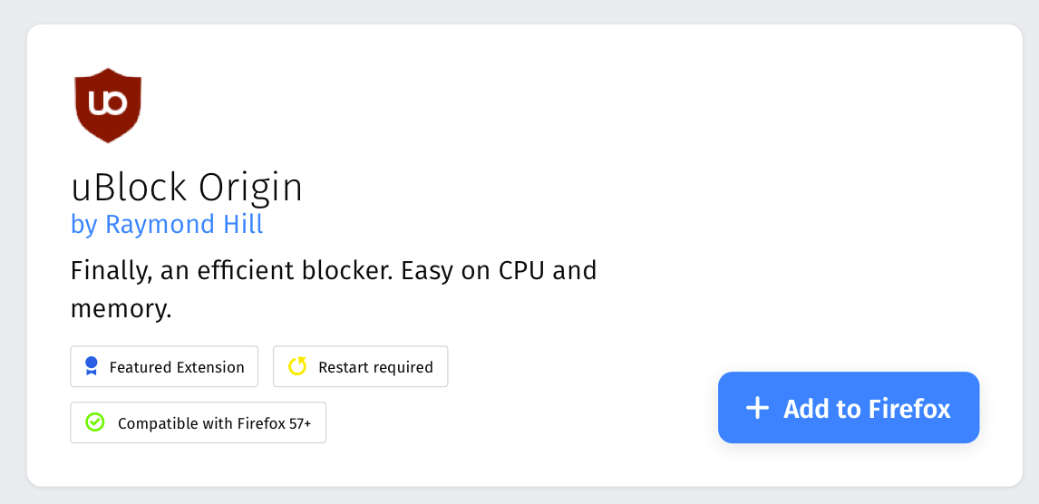Screen dimensions: 1039x504
Task: Click the uBlock Origin title heading
Action: (187, 188)
